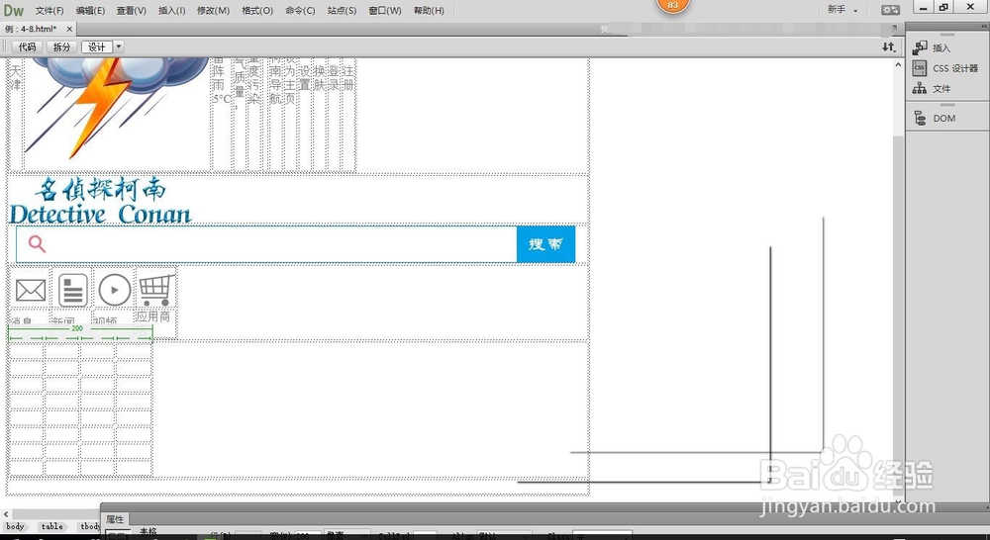
Task: Click the Dreamweaver Dw logo icon
Action: click(13, 10)
